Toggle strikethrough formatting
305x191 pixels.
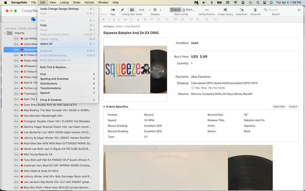pos(119,19)
